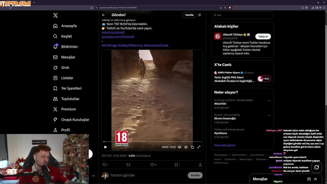Screen dimensions: 327x184
Task: Click the reply comment icon
Action: pos(104,165)
